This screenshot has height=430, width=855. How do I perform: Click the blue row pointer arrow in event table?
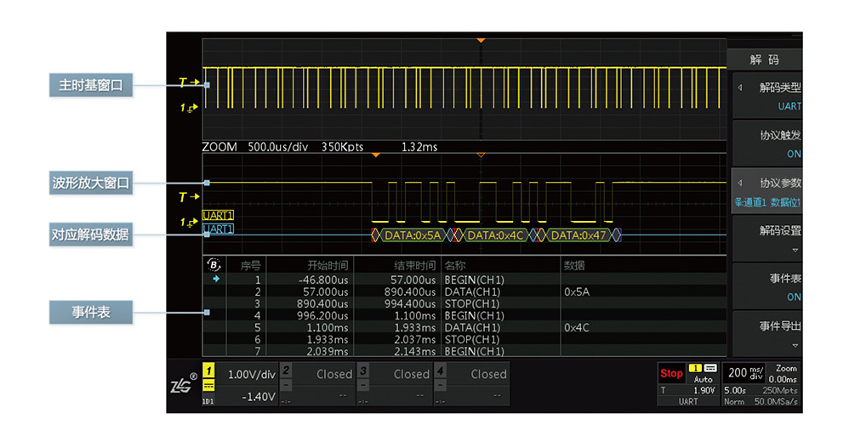tap(214, 278)
